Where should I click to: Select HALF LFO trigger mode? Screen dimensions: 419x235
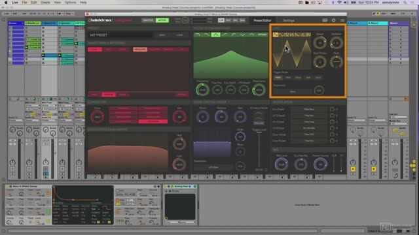tap(318, 78)
